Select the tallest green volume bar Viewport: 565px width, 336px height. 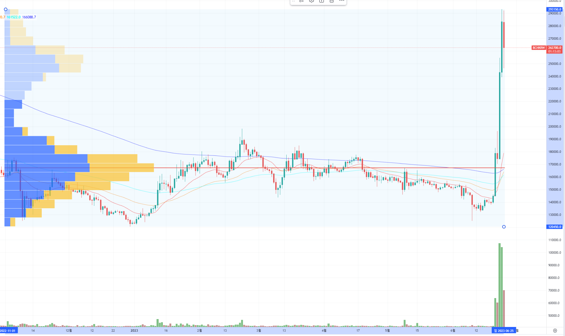point(500,285)
